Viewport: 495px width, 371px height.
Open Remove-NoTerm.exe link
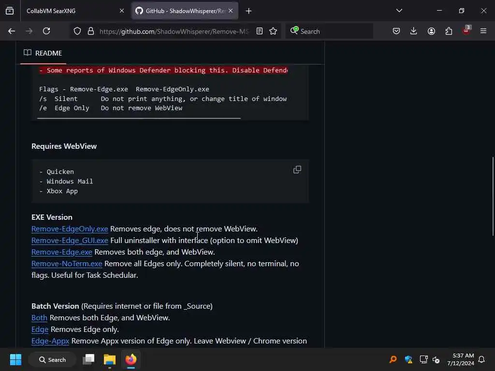pos(67,264)
